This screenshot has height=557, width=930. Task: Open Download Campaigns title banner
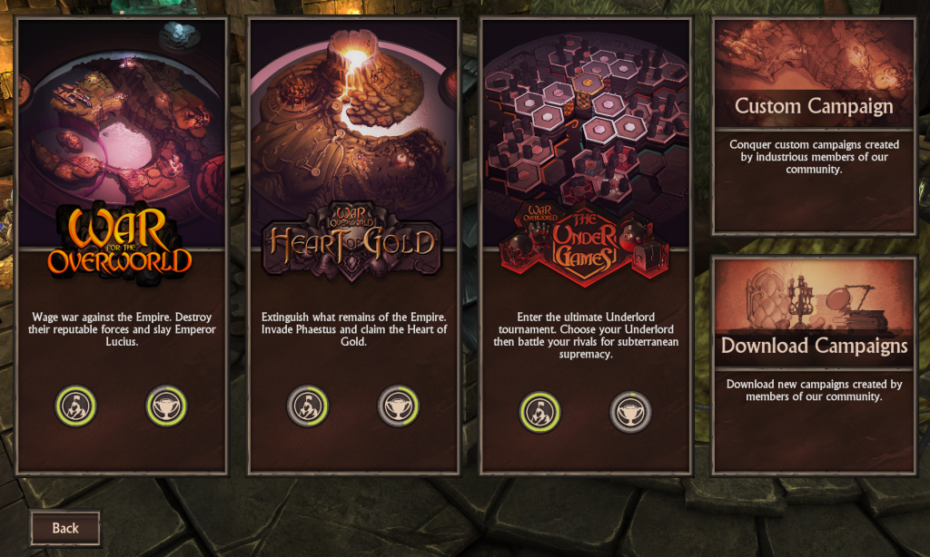point(814,346)
